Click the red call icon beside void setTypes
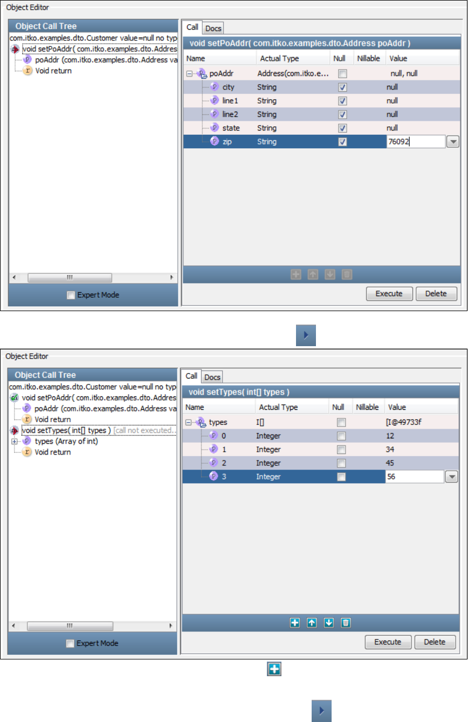 [15, 430]
